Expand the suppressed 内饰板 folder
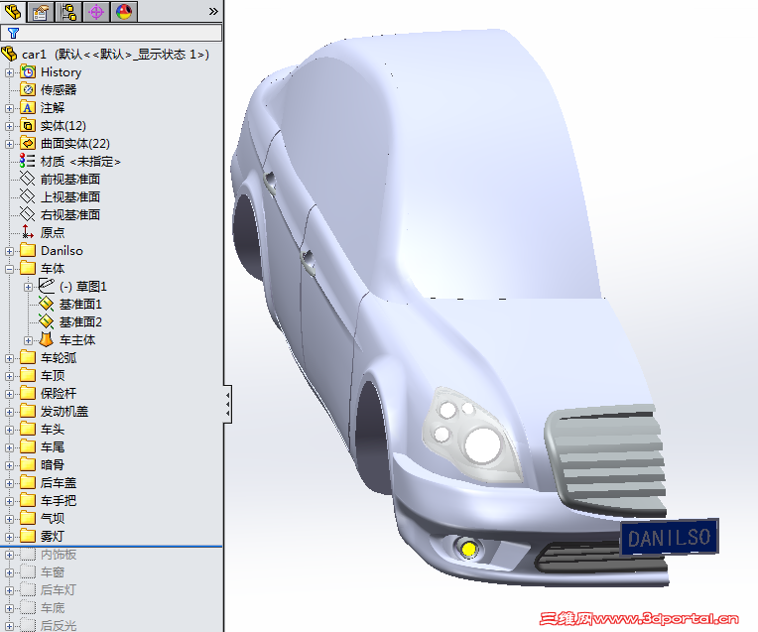Image resolution: width=758 pixels, height=632 pixels. point(9,556)
